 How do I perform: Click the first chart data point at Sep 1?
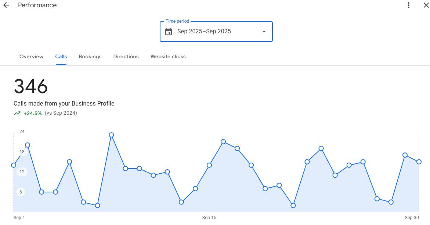pyautogui.click(x=14, y=165)
